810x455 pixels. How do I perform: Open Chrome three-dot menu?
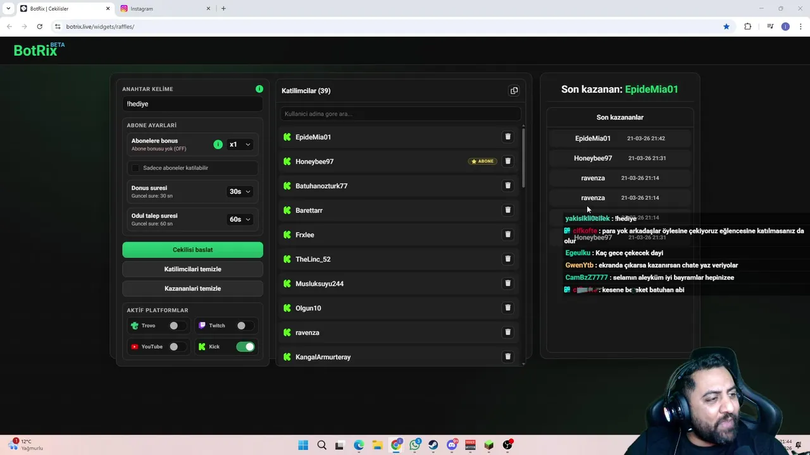pos(801,27)
